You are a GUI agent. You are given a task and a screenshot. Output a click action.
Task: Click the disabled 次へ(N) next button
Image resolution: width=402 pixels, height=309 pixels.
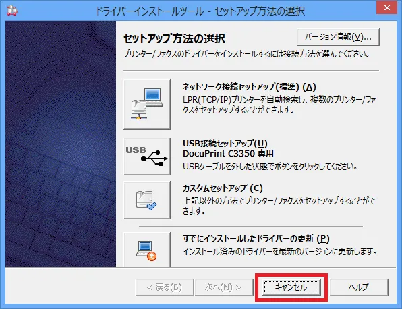[223, 287]
